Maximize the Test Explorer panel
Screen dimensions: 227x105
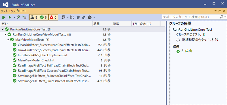click(220, 11)
